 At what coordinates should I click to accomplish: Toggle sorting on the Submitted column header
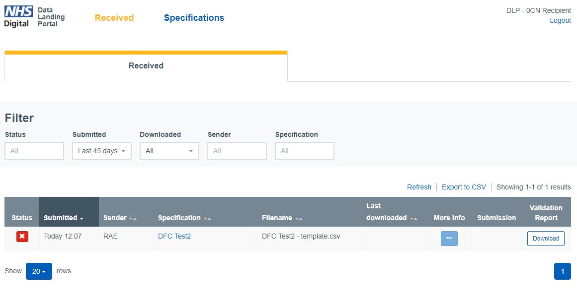click(69, 212)
